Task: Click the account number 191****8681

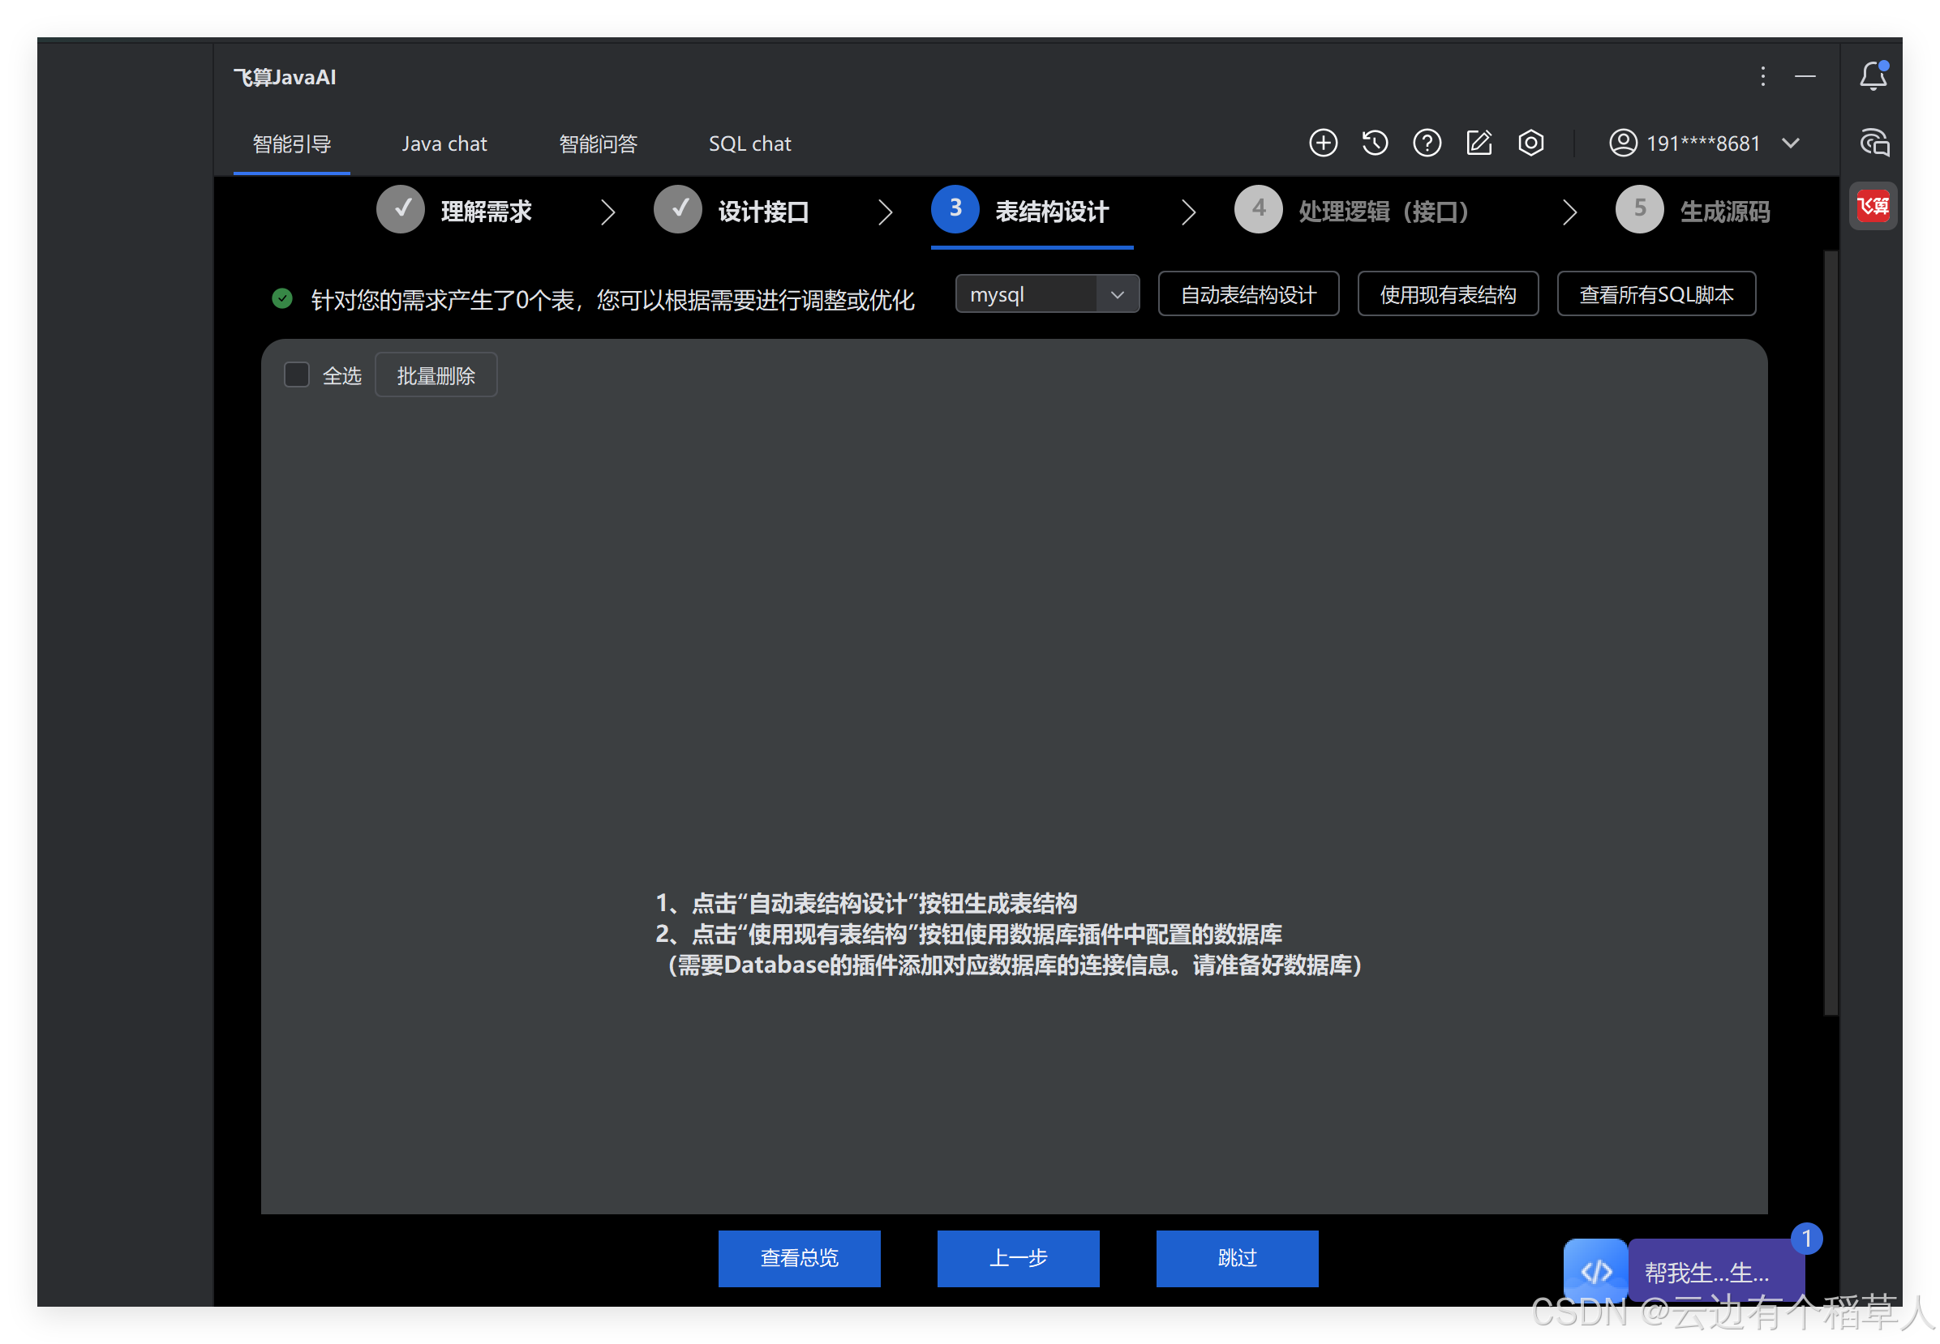Action: click(x=1703, y=144)
